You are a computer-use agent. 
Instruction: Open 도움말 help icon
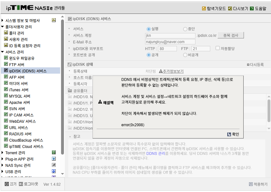[252, 8]
